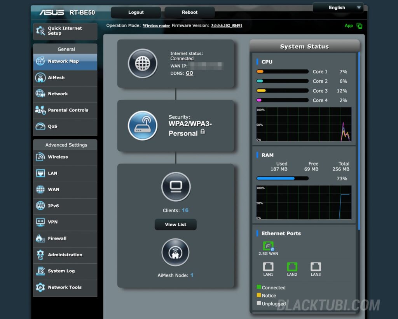Click the DDNS GO link
The image size is (398, 319).
point(189,73)
